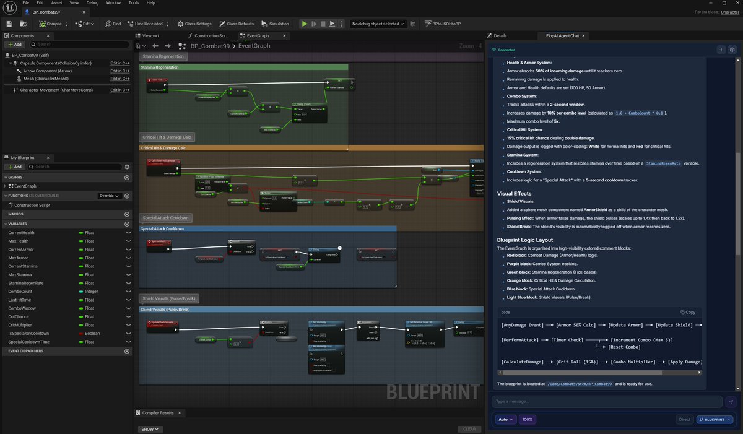Collapse the Graphs section
Image resolution: width=743 pixels, height=434 pixels.
pos(5,178)
